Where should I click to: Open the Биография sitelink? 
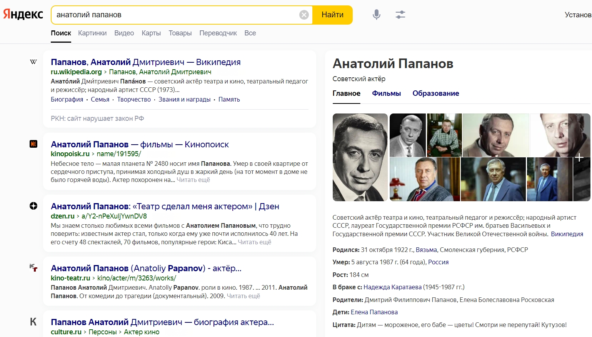click(x=67, y=99)
